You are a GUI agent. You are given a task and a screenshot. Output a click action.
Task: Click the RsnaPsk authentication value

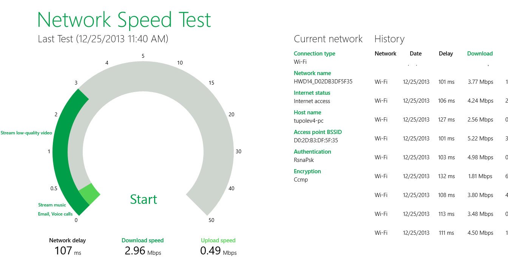(304, 160)
